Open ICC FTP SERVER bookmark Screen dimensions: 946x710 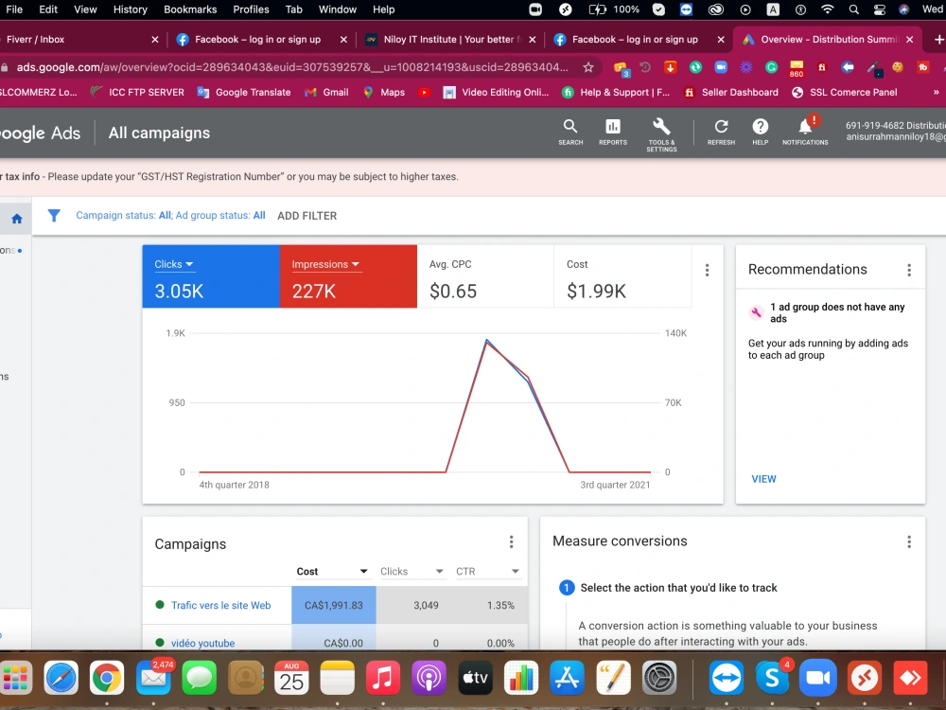[137, 93]
